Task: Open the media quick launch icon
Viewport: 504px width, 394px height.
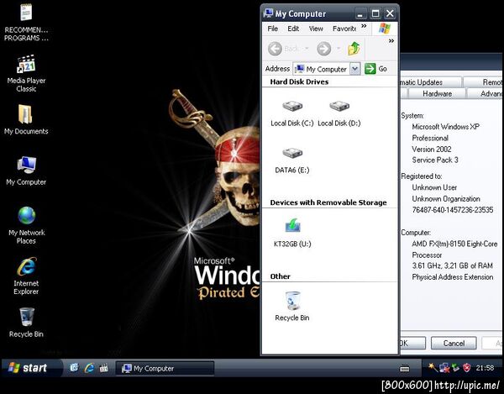Action: (x=104, y=368)
